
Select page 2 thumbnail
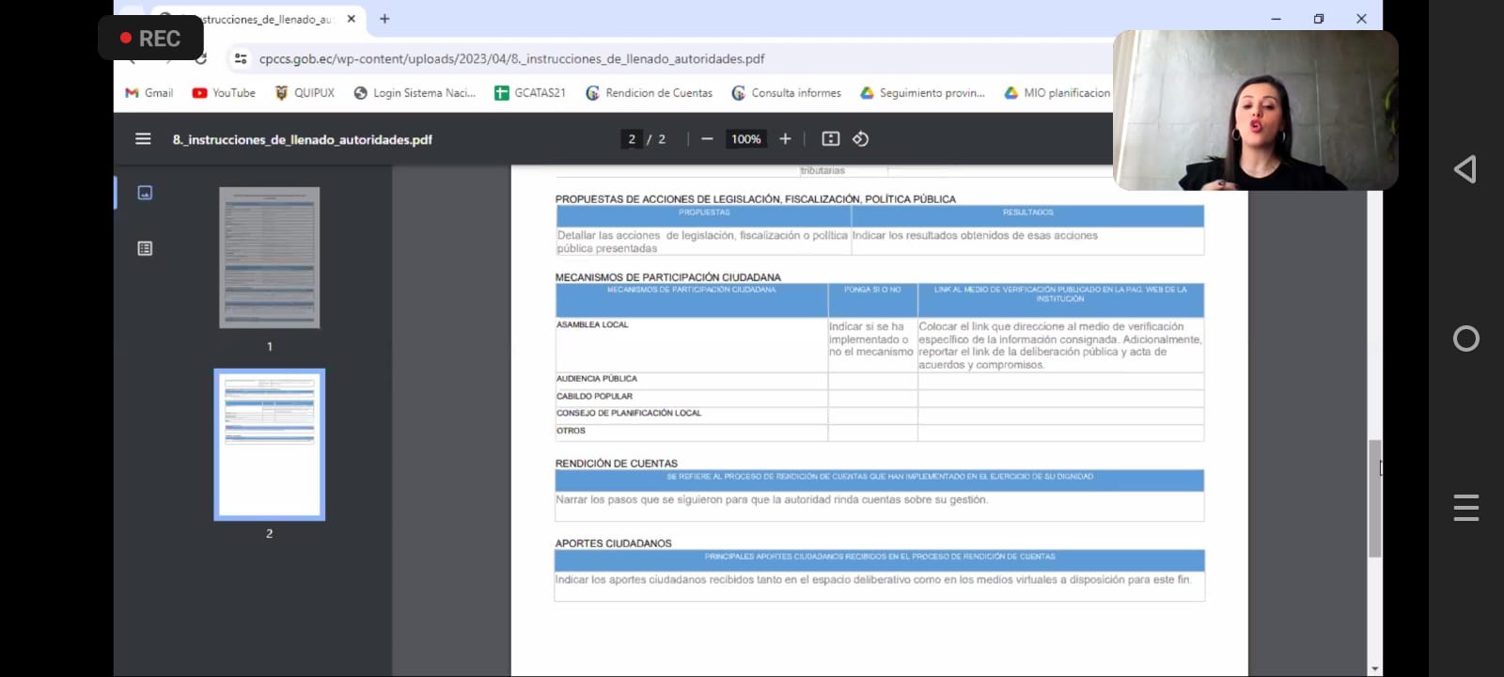270,444
